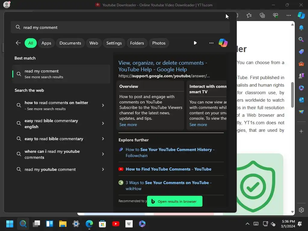
Task: Open the Windows Start button
Action: point(10,224)
